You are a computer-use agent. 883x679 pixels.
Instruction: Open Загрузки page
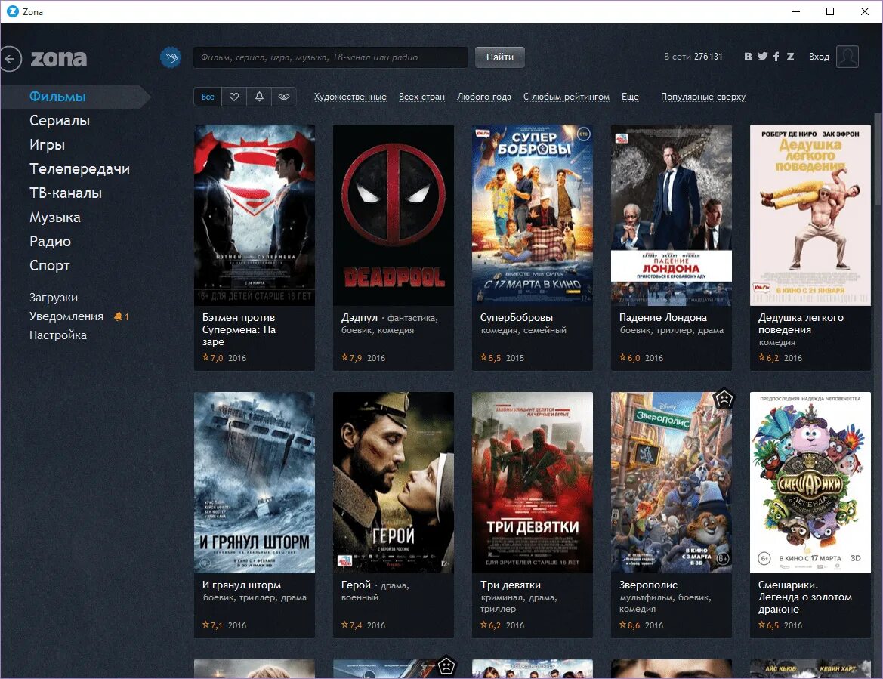coord(54,298)
